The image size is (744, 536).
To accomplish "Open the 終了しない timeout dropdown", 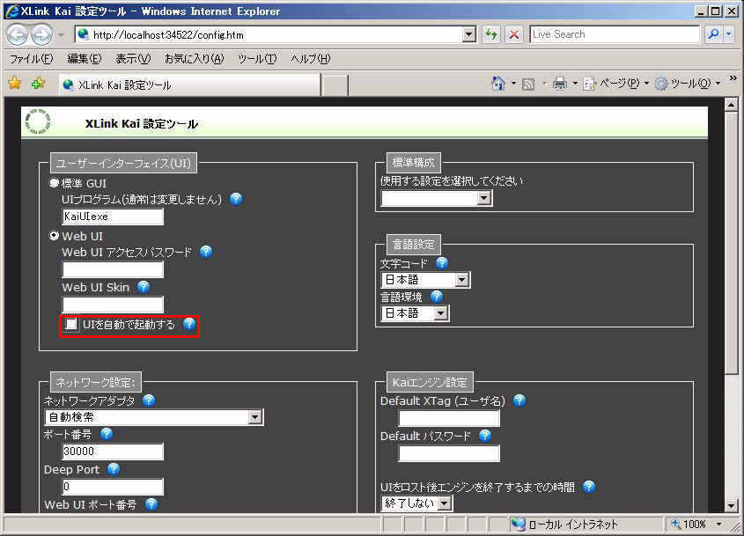I will click(416, 503).
